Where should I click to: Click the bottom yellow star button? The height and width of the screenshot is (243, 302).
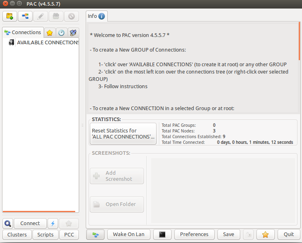(265, 234)
